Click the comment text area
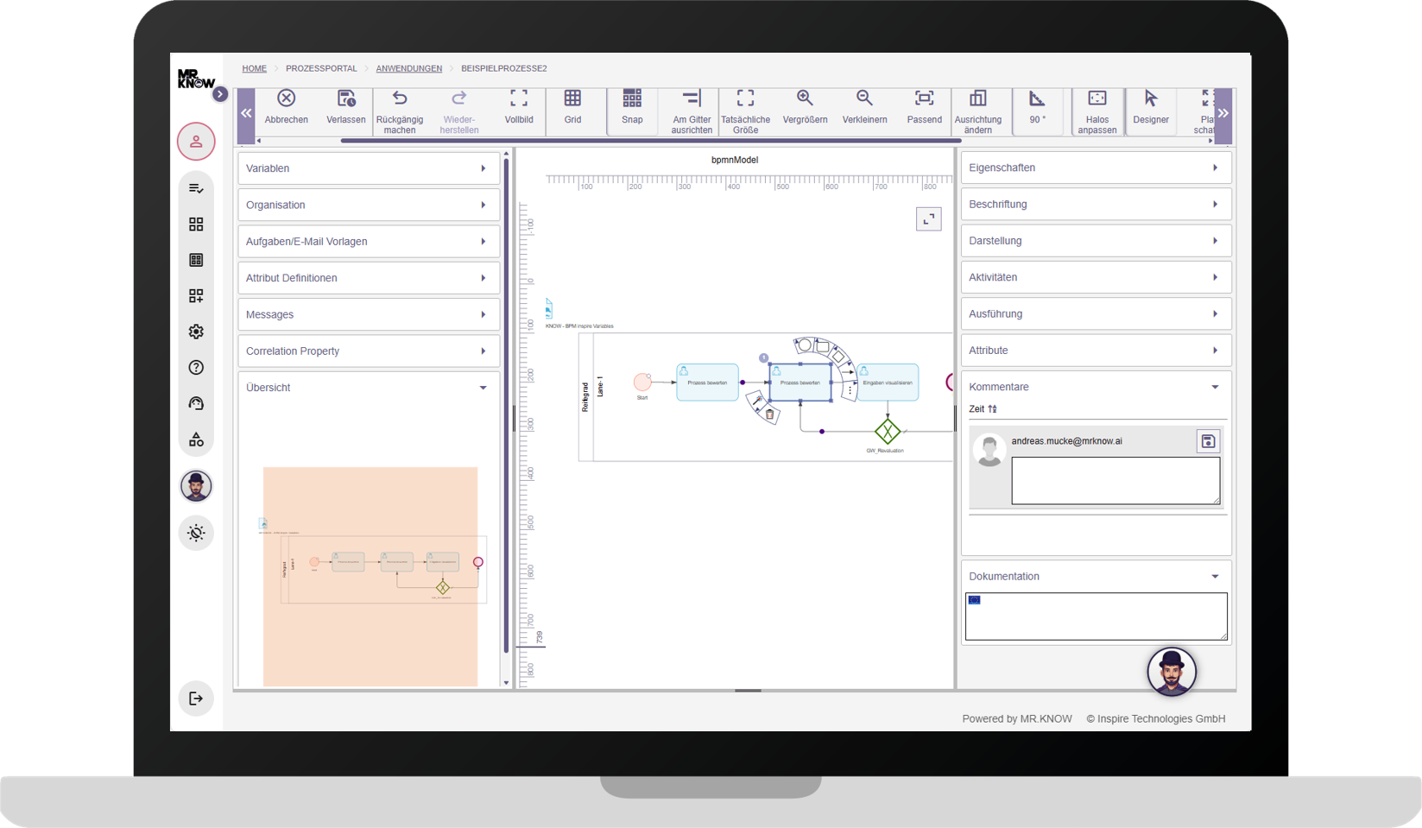 [1115, 481]
